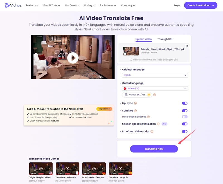The height and width of the screenshot is (184, 223).
Task: Click info icon beside Speech speed optimization
Action: [x=158, y=124]
